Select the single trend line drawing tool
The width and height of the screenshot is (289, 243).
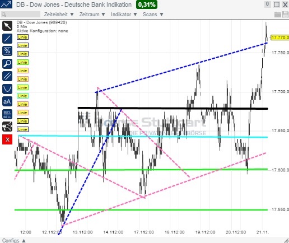coord(7,39)
